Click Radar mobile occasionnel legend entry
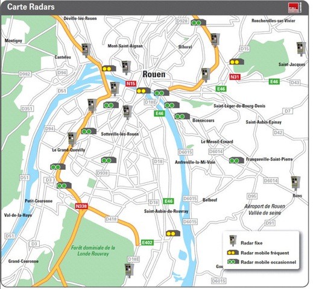The width and height of the screenshot is (313, 289). click(x=262, y=262)
